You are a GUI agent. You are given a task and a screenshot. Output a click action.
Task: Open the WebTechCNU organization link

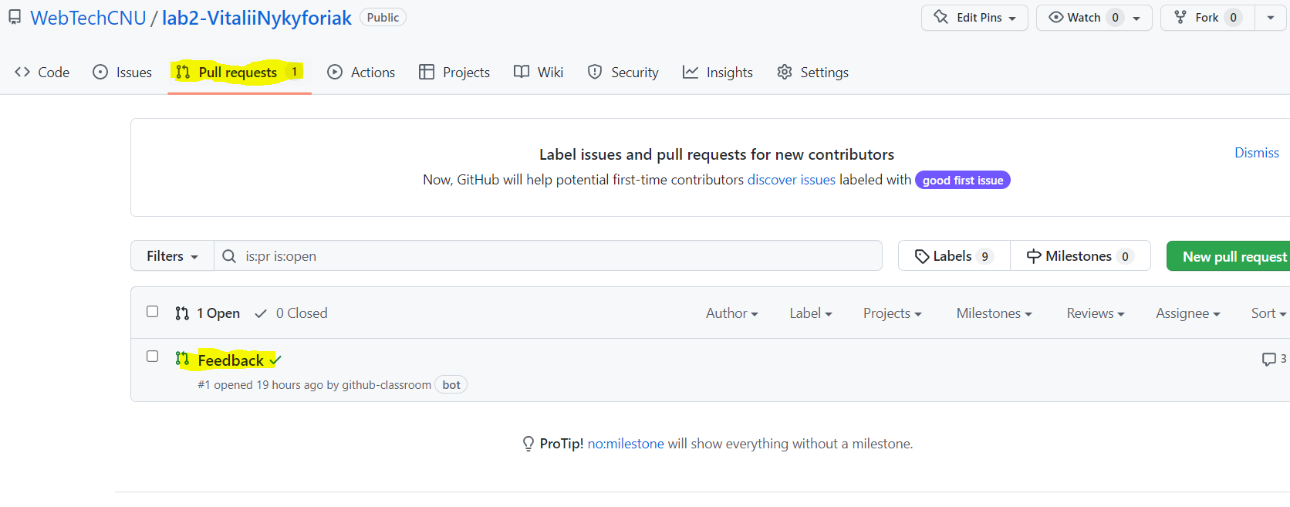pyautogui.click(x=88, y=18)
